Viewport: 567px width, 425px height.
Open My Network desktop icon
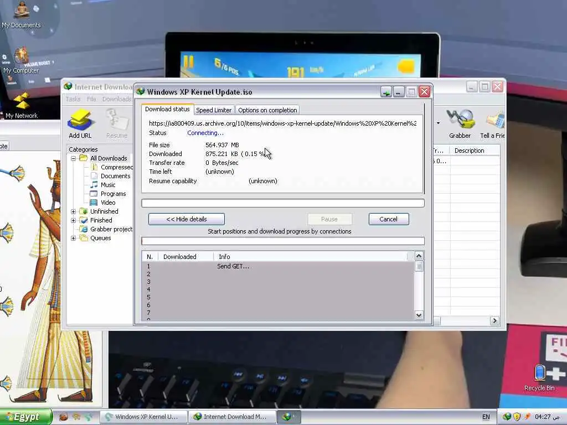(22, 106)
